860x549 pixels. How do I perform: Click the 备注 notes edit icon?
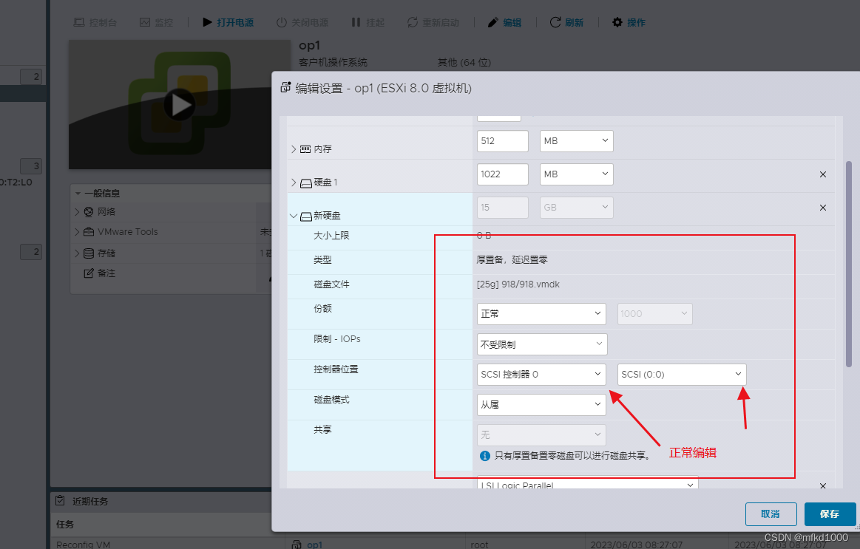click(88, 273)
